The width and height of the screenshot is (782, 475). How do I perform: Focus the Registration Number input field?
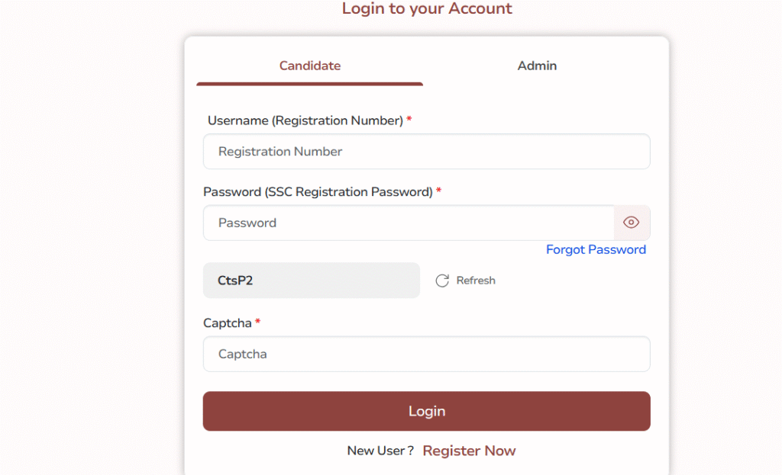pos(426,152)
